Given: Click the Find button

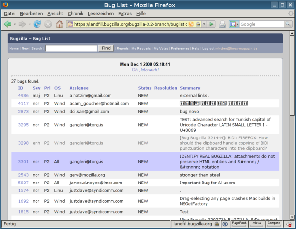Looking at the screenshot, I should [x=106, y=48].
